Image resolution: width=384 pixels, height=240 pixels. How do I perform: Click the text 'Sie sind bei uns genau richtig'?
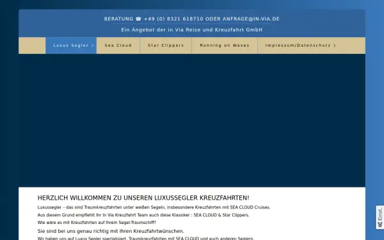111,231
